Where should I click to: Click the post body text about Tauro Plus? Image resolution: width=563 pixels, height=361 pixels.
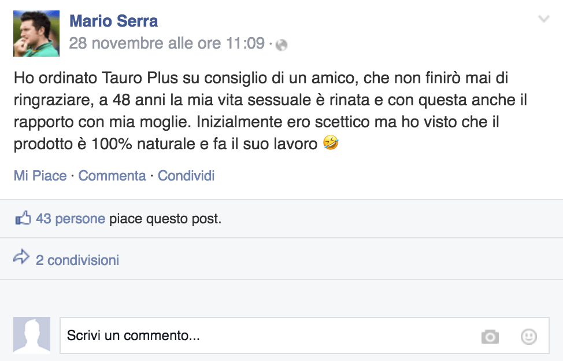260,100
